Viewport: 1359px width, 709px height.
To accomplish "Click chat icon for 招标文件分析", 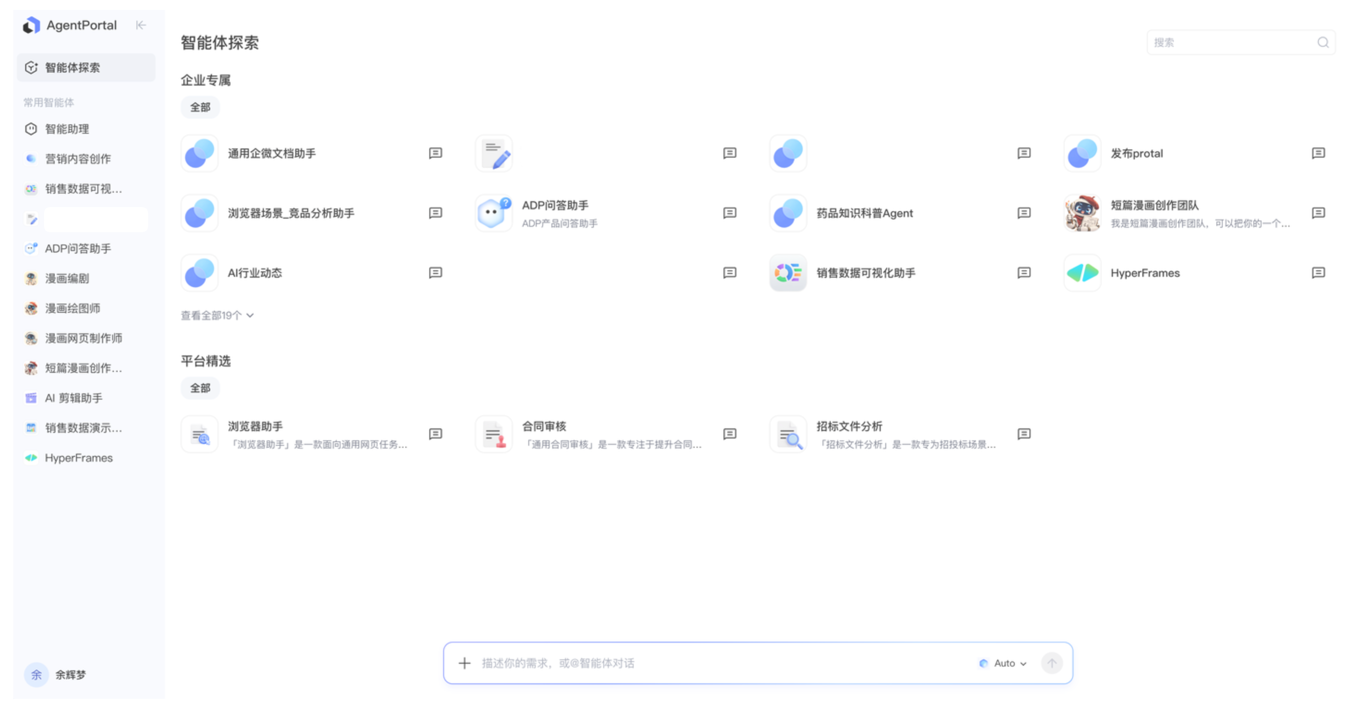I will [1023, 434].
